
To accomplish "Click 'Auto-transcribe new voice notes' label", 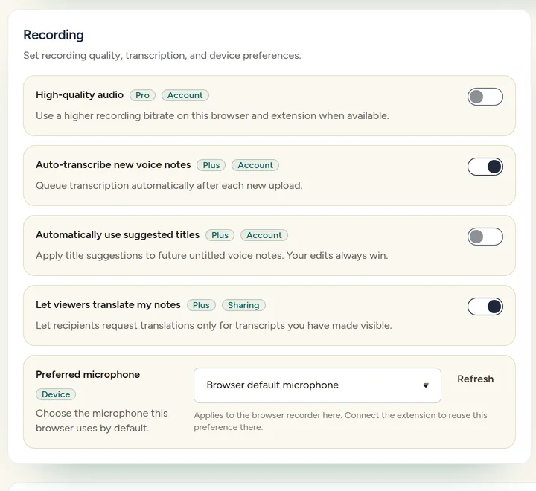I will [x=113, y=164].
